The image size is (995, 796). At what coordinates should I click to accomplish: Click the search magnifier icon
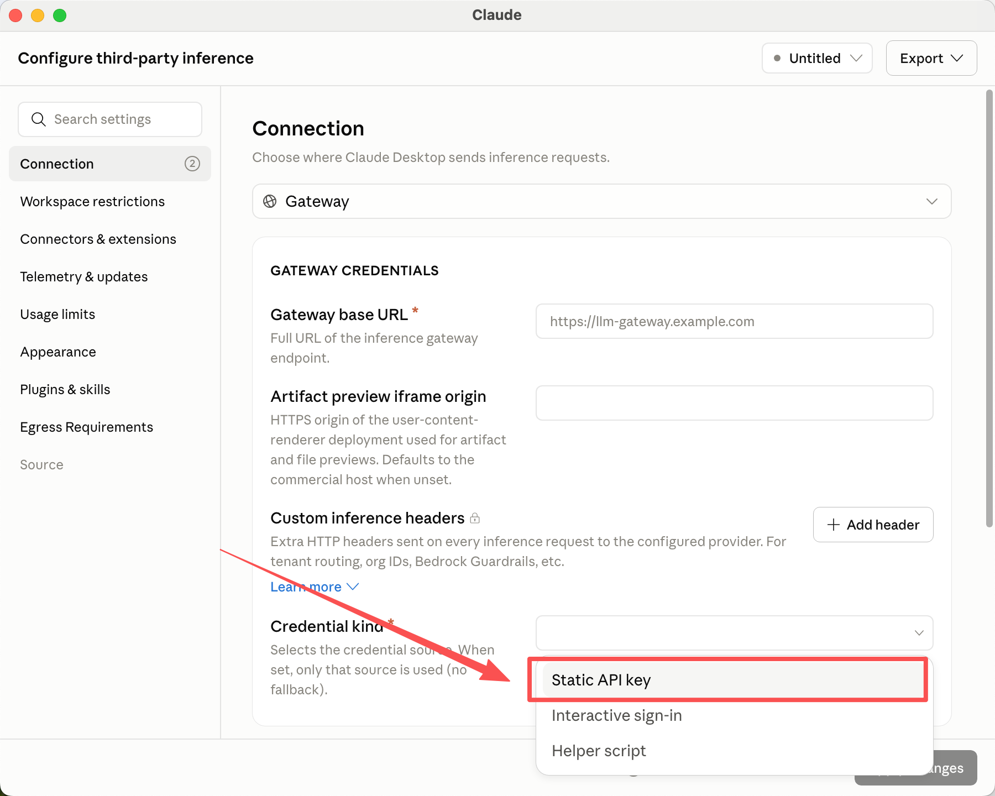tap(38, 119)
